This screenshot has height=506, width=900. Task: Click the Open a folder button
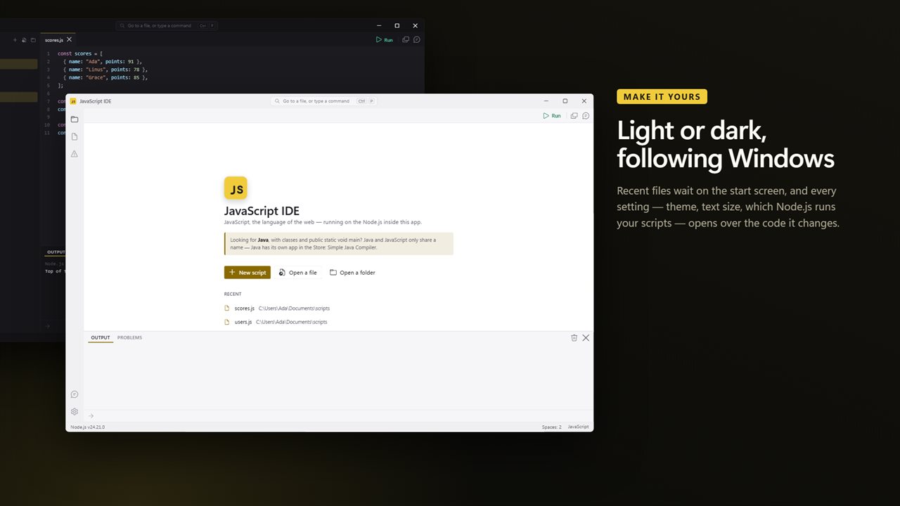(x=352, y=273)
